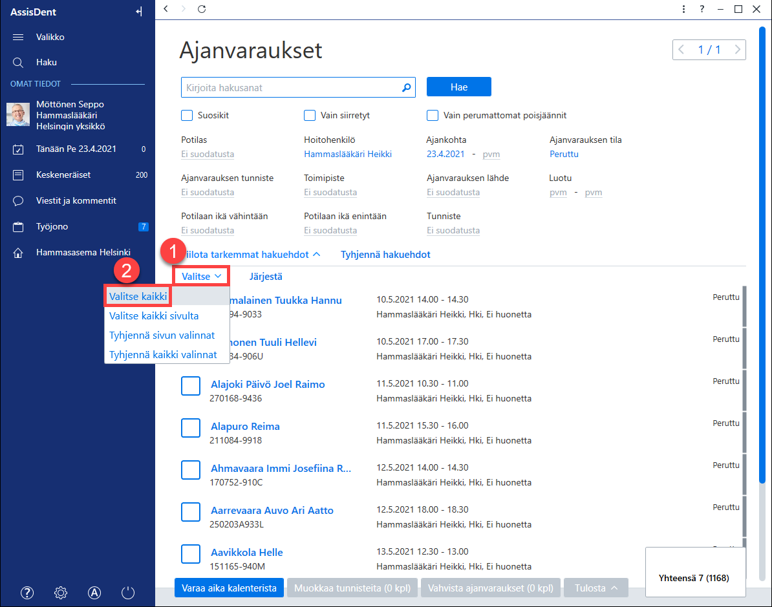772x607 pixels.
Task: Collapse the sidebar with the arrow icon
Action: coord(139,12)
